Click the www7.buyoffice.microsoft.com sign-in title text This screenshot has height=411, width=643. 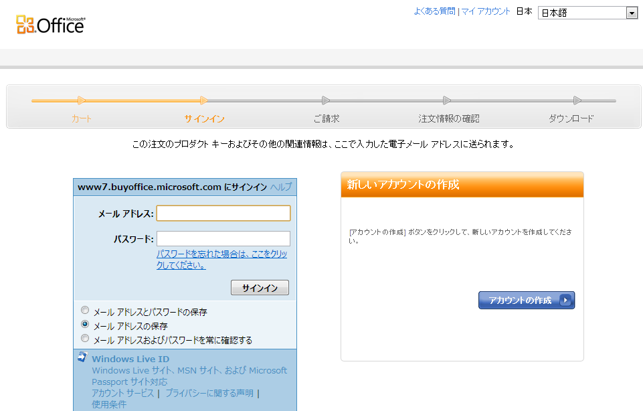(172, 187)
